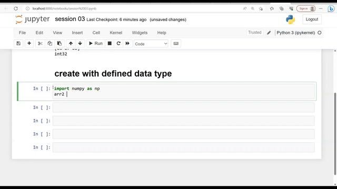Click browser read aloud icon

[245, 8]
